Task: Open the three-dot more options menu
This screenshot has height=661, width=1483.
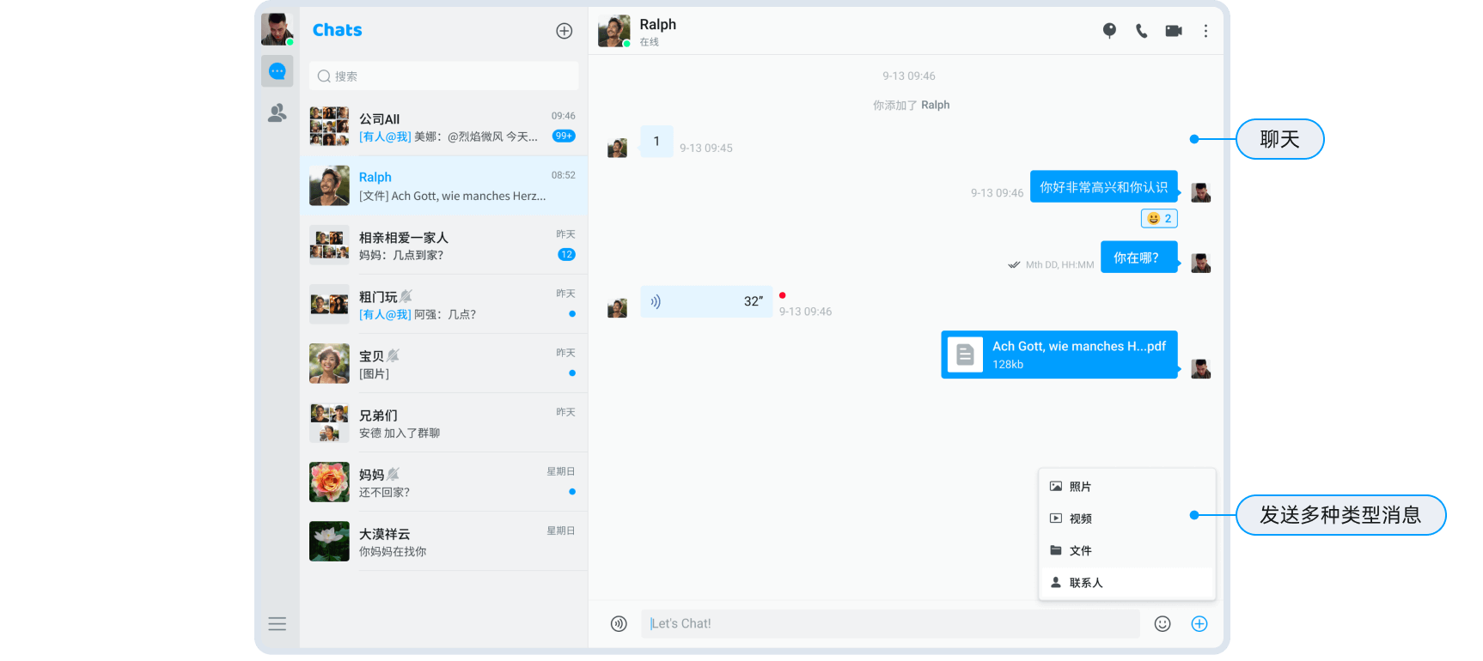Action: click(1205, 31)
